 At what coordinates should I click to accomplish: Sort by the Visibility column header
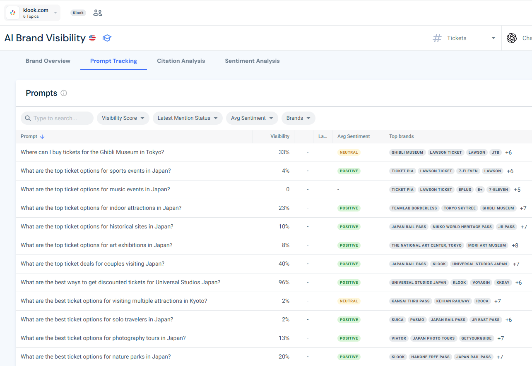280,136
